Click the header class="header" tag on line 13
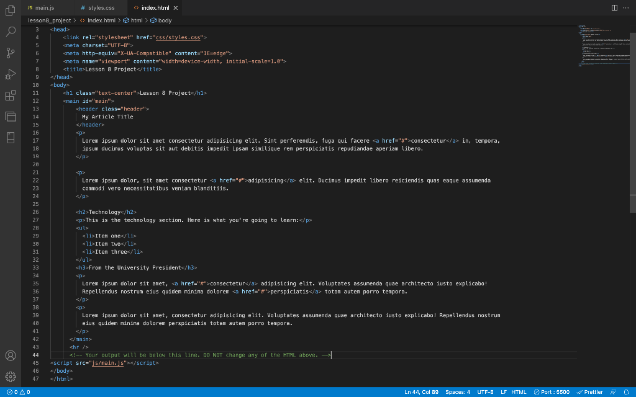 tap(112, 109)
